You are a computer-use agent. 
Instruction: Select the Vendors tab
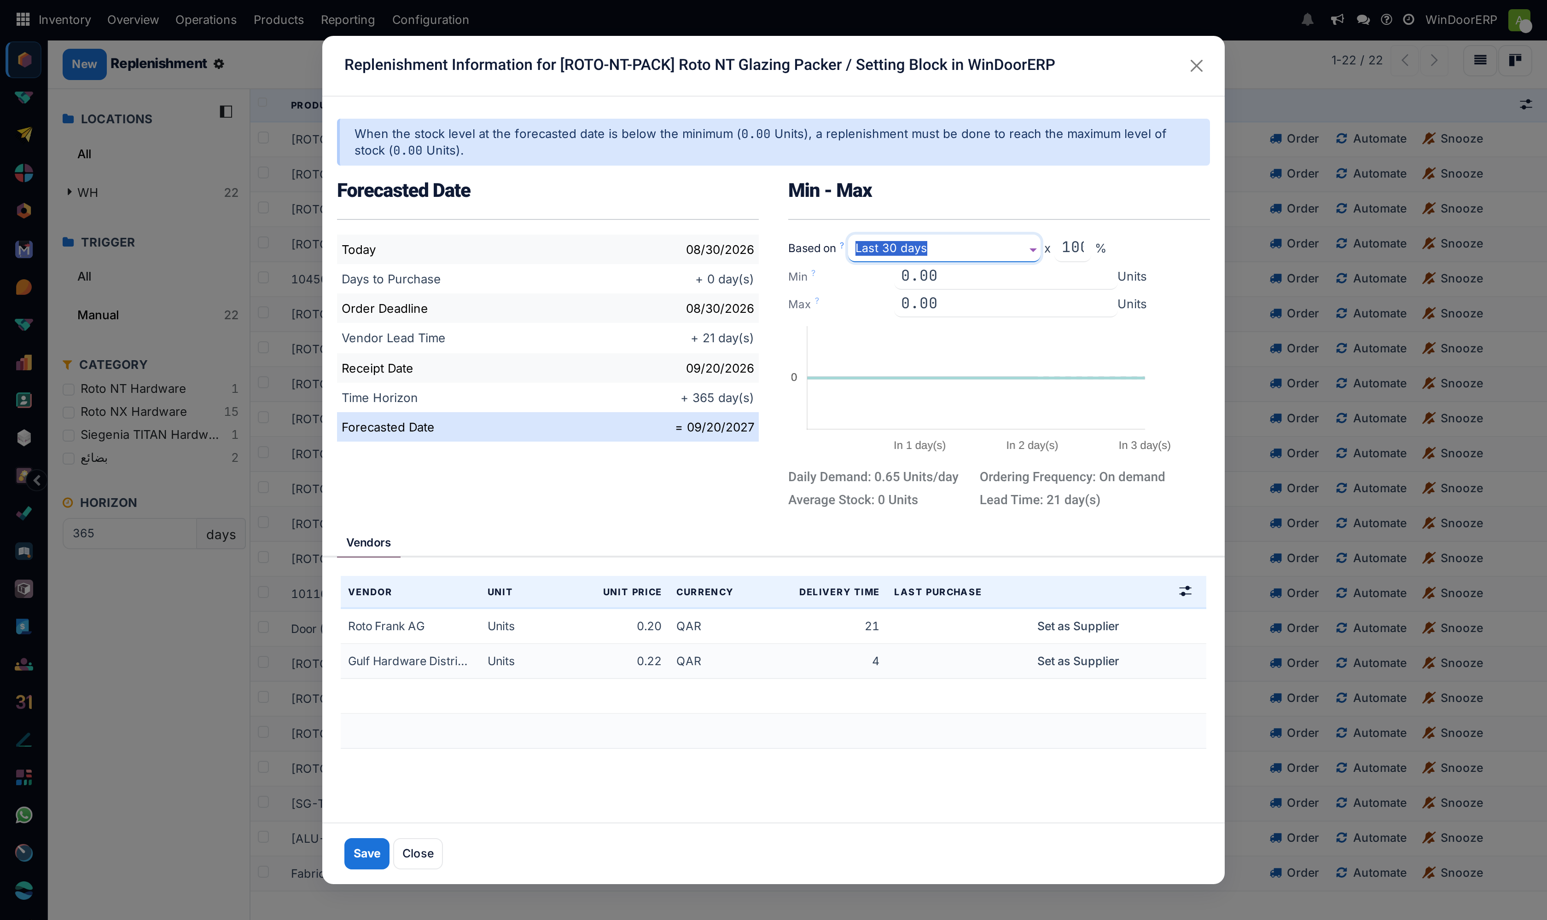pyautogui.click(x=369, y=542)
